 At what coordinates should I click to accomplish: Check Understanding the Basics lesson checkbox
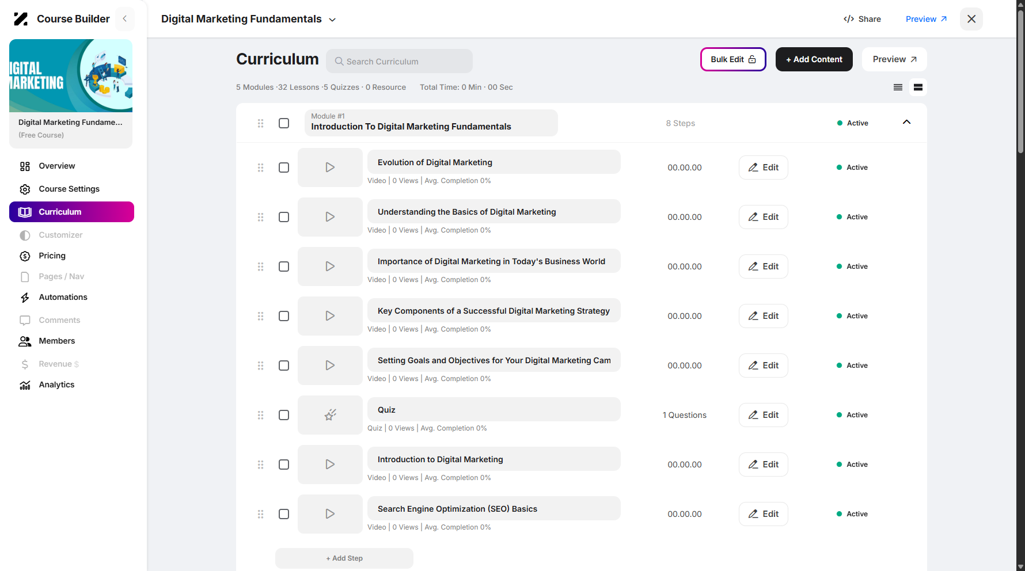284,217
